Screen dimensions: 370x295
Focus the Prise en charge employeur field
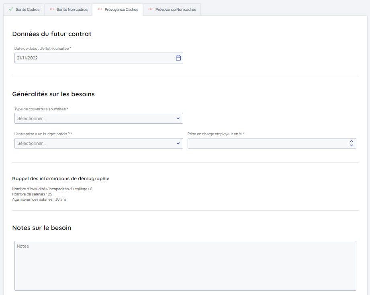tap(265, 143)
